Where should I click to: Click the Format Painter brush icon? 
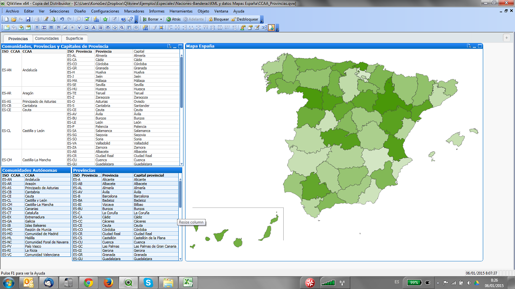click(x=154, y=28)
